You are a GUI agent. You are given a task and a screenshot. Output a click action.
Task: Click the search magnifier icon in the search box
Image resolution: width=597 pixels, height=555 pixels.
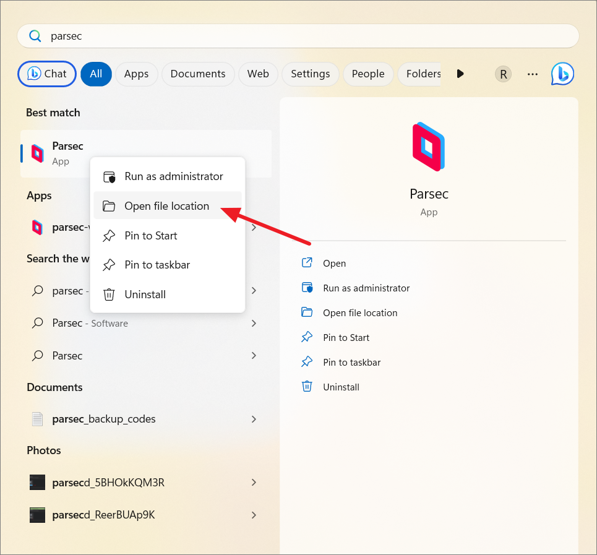(35, 36)
